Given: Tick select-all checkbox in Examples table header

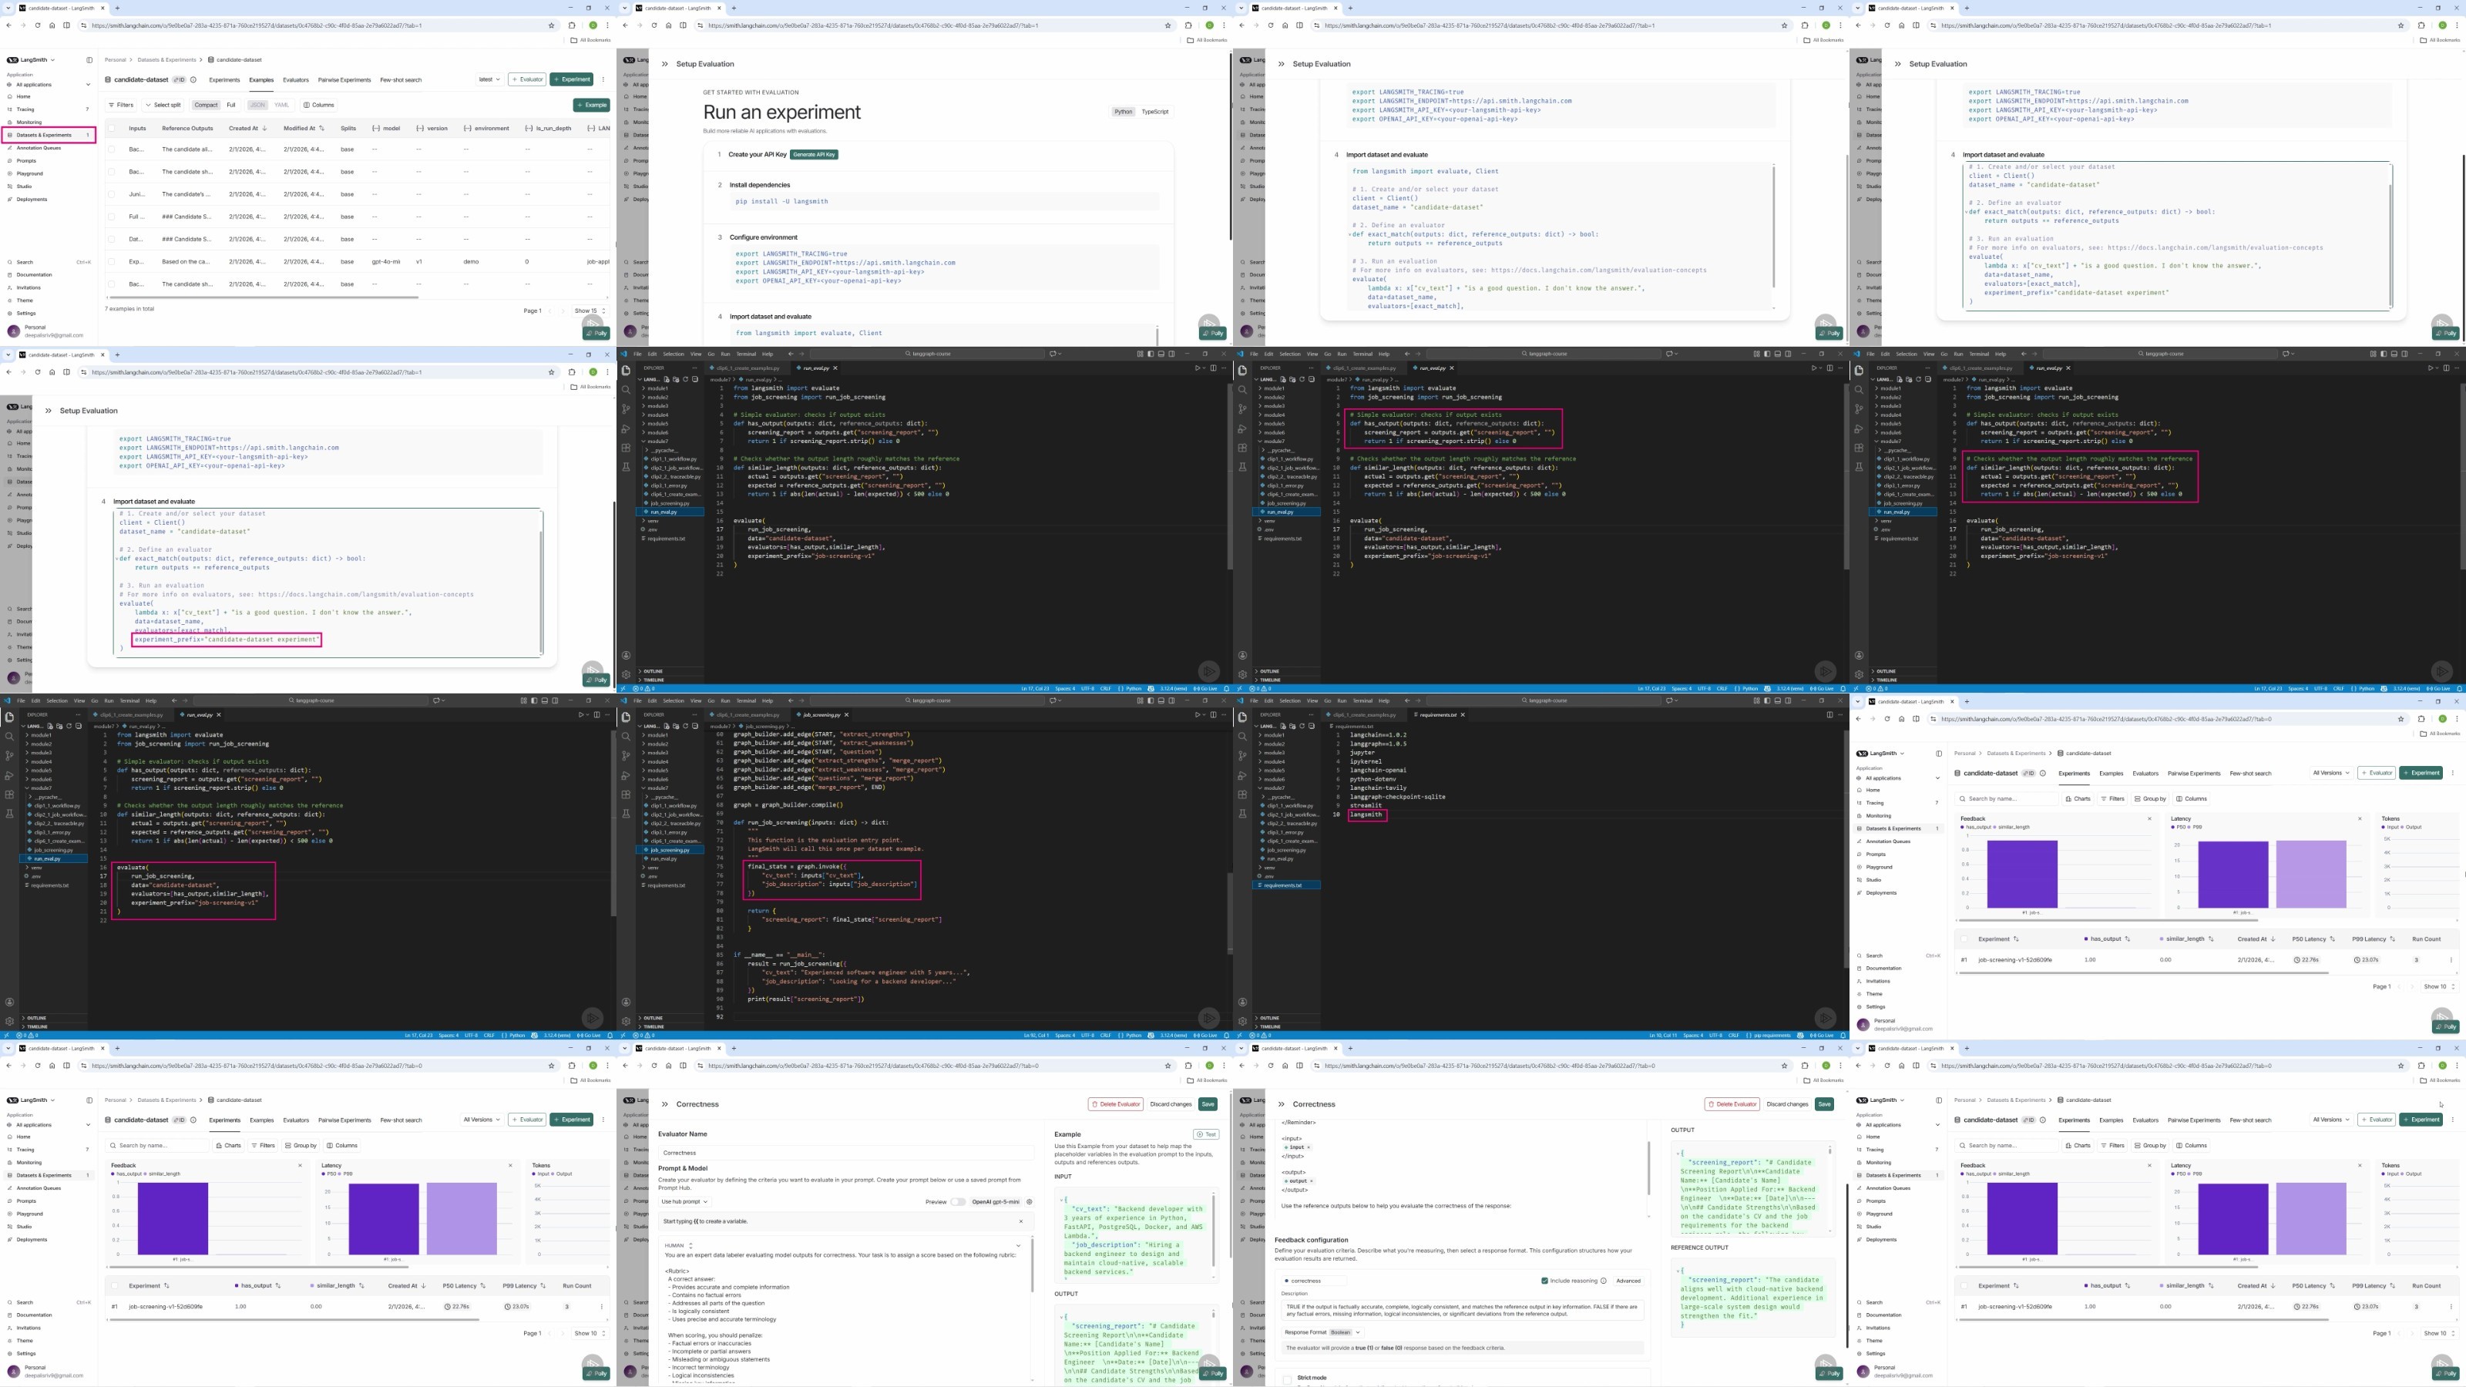Looking at the screenshot, I should [x=111, y=128].
